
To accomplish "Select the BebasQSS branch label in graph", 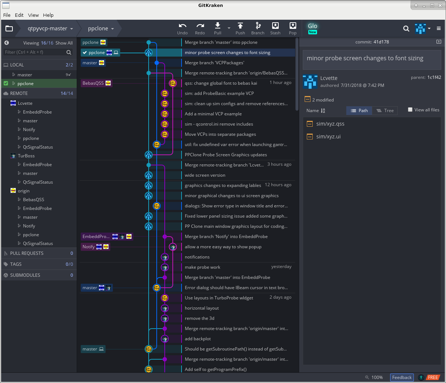I will 96,83.
